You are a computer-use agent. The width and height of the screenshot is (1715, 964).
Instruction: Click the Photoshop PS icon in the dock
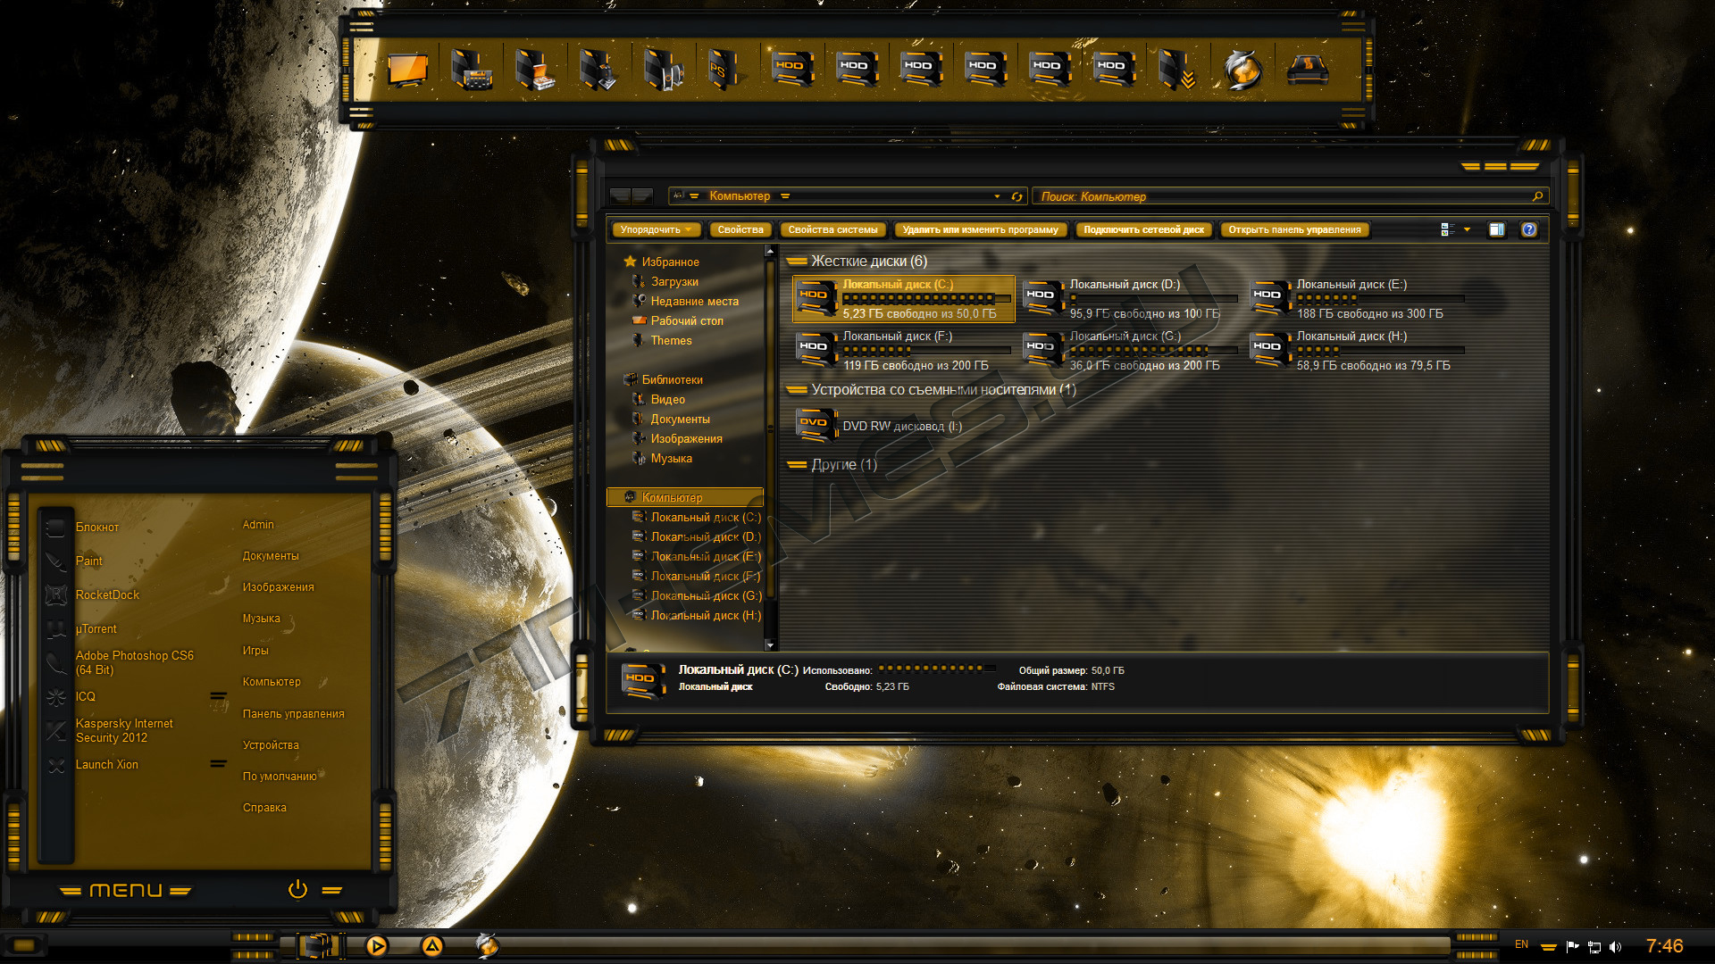pyautogui.click(x=722, y=70)
